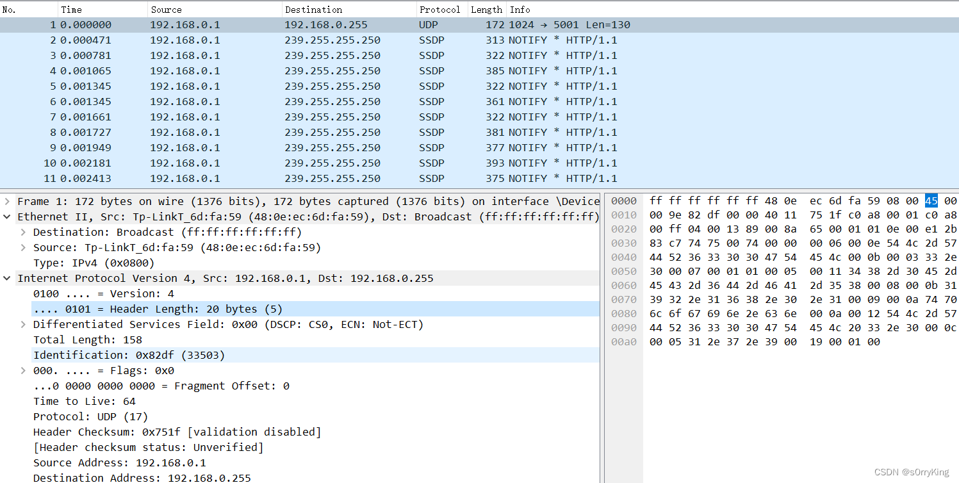Select the Time to Live: 64 field
Screen dimensions: 959x483
(85, 401)
